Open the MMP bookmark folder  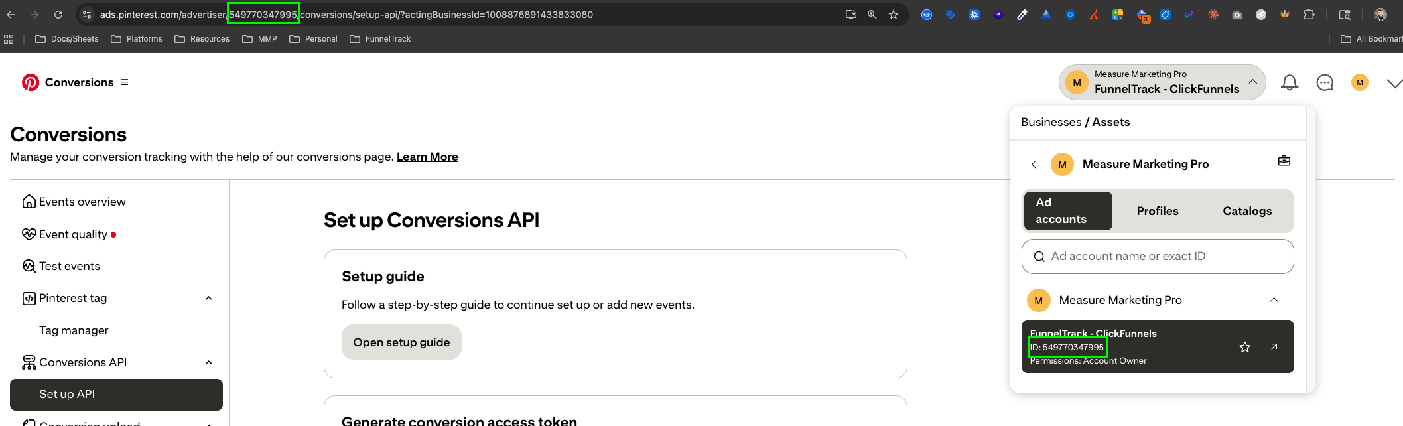[x=259, y=39]
